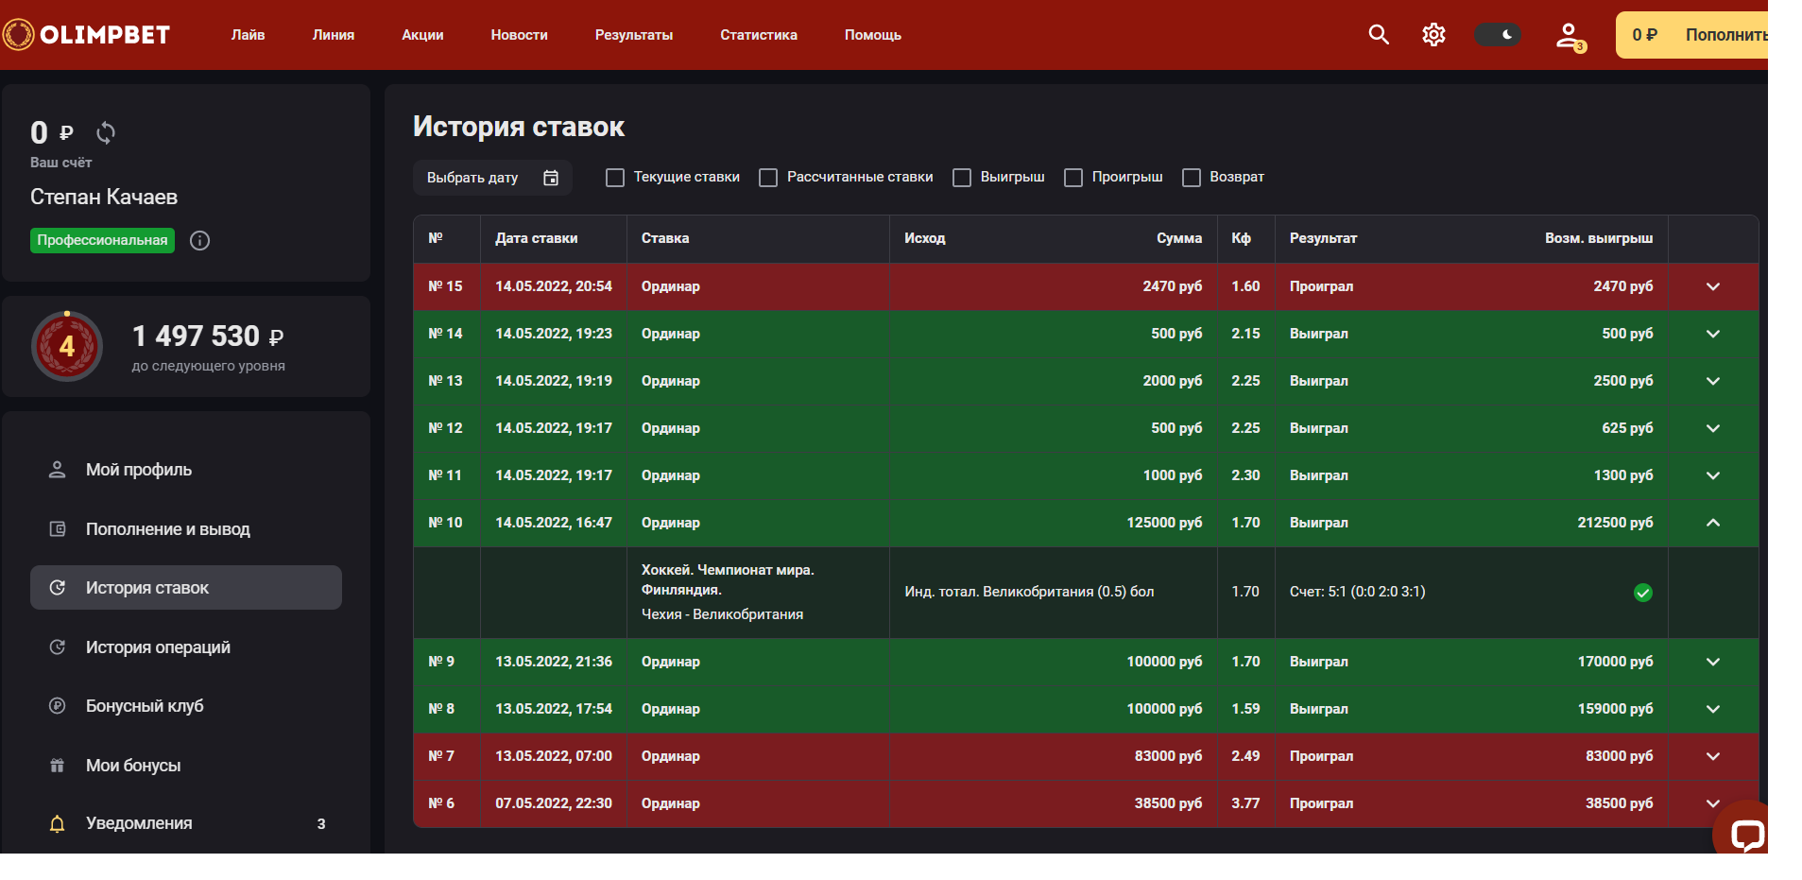Open Пополнение и вывод in sidebar
Screen dimensions: 1802x880
[x=167, y=529]
